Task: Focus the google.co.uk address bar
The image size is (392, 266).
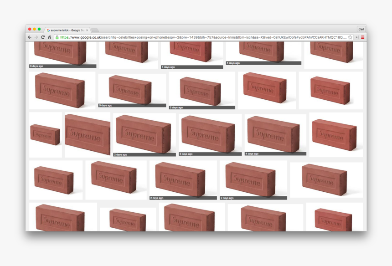Action: click(x=203, y=37)
